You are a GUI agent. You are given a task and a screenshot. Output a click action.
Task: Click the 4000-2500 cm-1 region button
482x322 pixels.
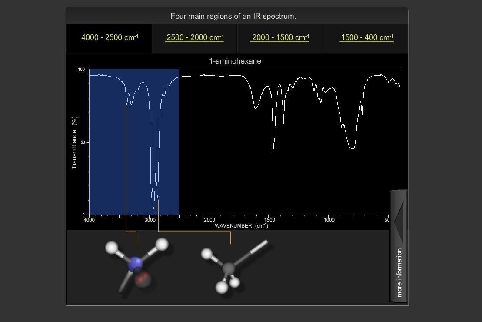(110, 38)
